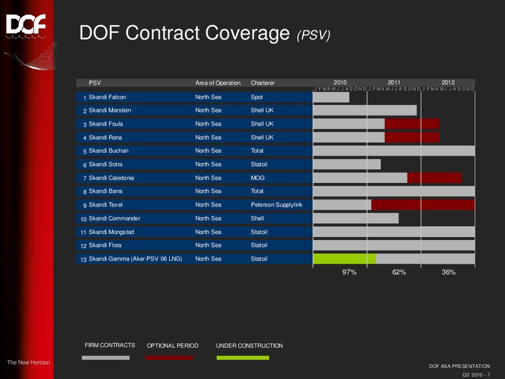
Task: Click the 'PSV' column header
Action: (x=95, y=83)
